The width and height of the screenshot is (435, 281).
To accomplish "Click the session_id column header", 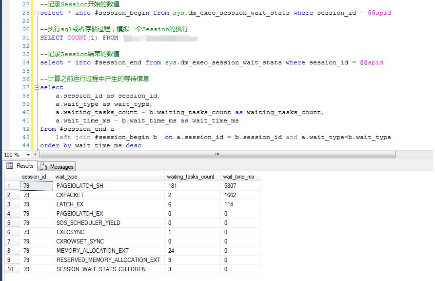I will [x=34, y=177].
